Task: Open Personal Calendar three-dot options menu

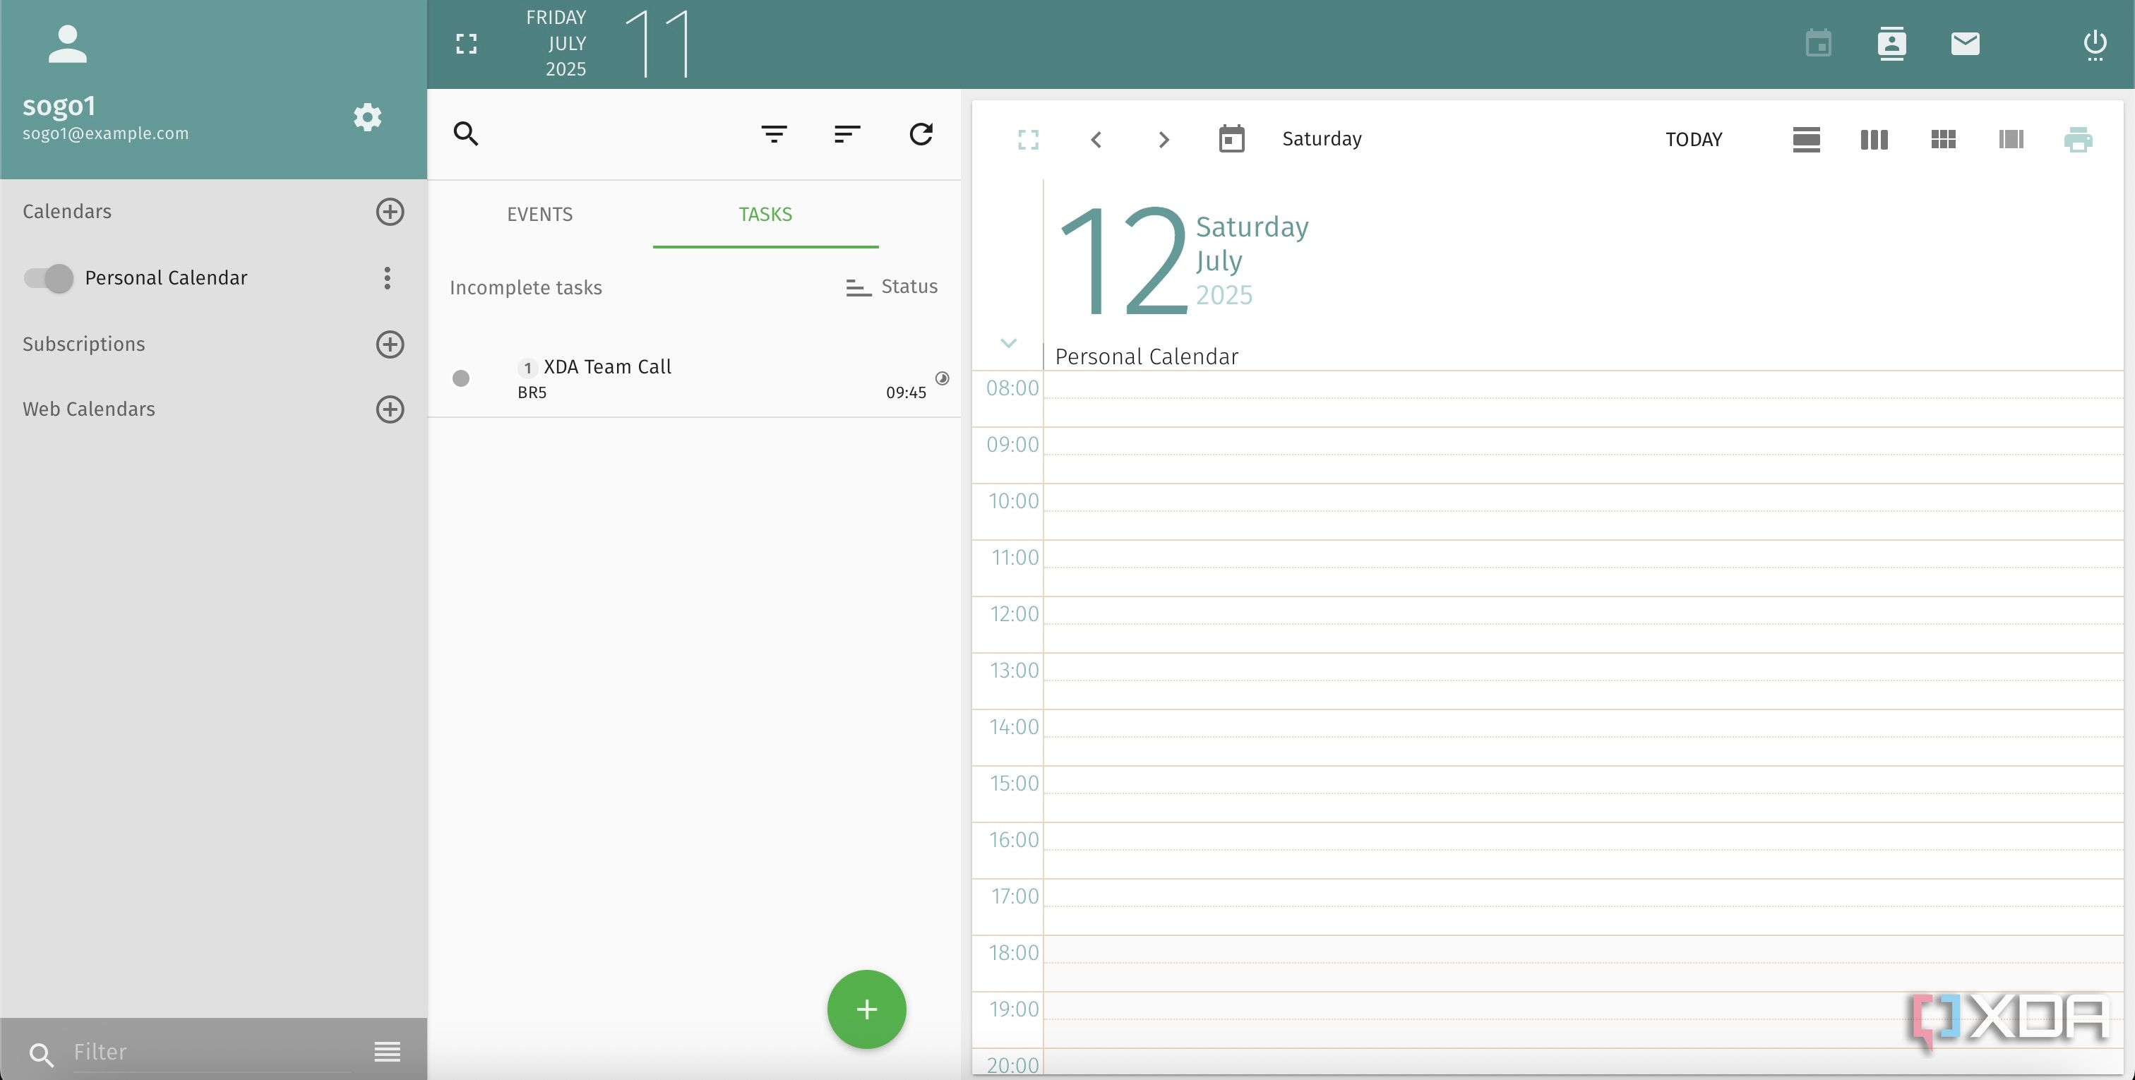Action: (x=387, y=279)
